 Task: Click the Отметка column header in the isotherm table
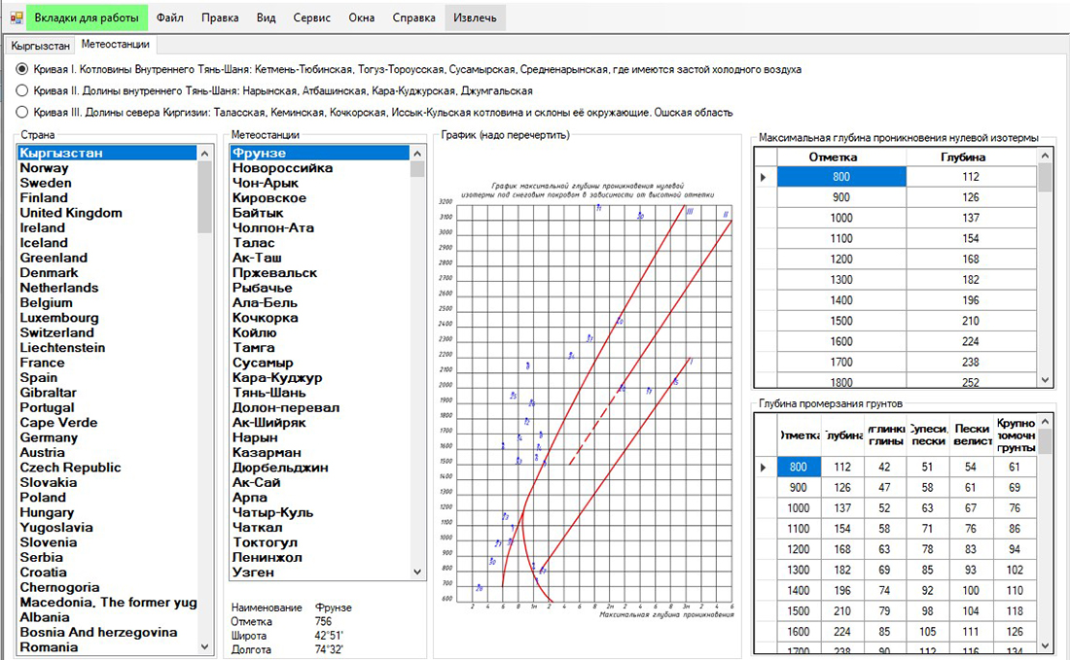[841, 156]
